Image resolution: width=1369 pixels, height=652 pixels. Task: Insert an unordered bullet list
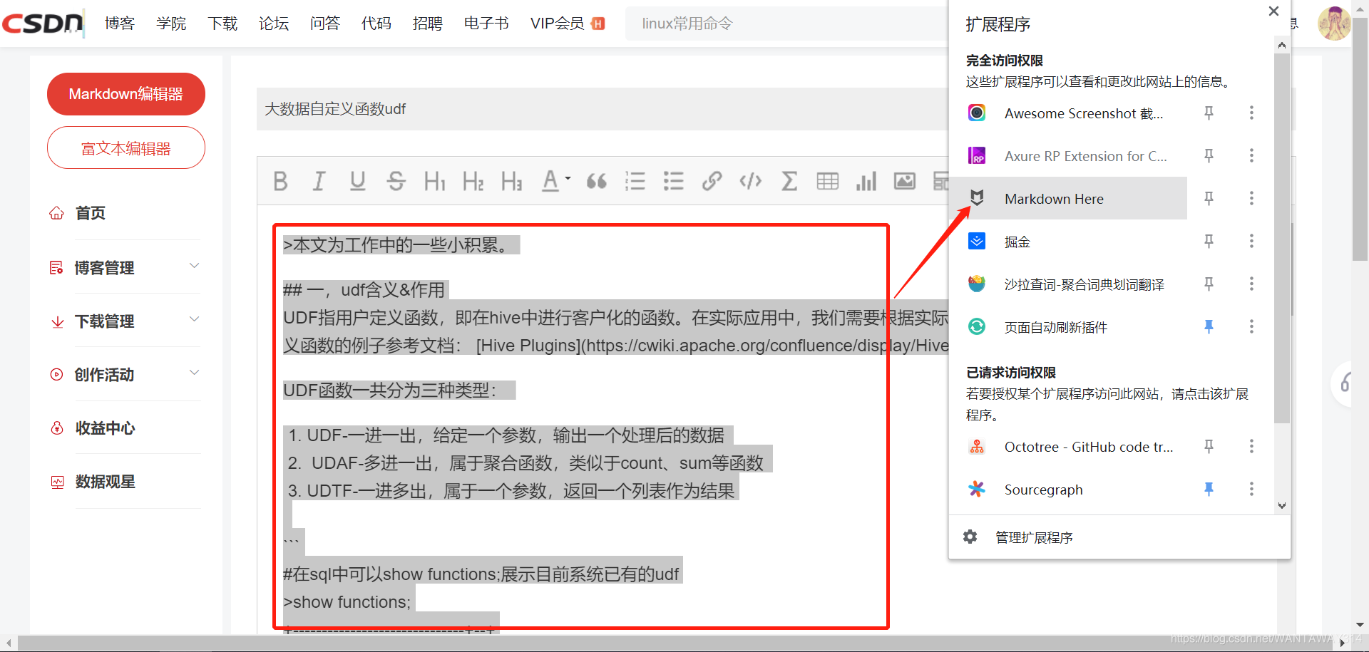[x=674, y=181]
